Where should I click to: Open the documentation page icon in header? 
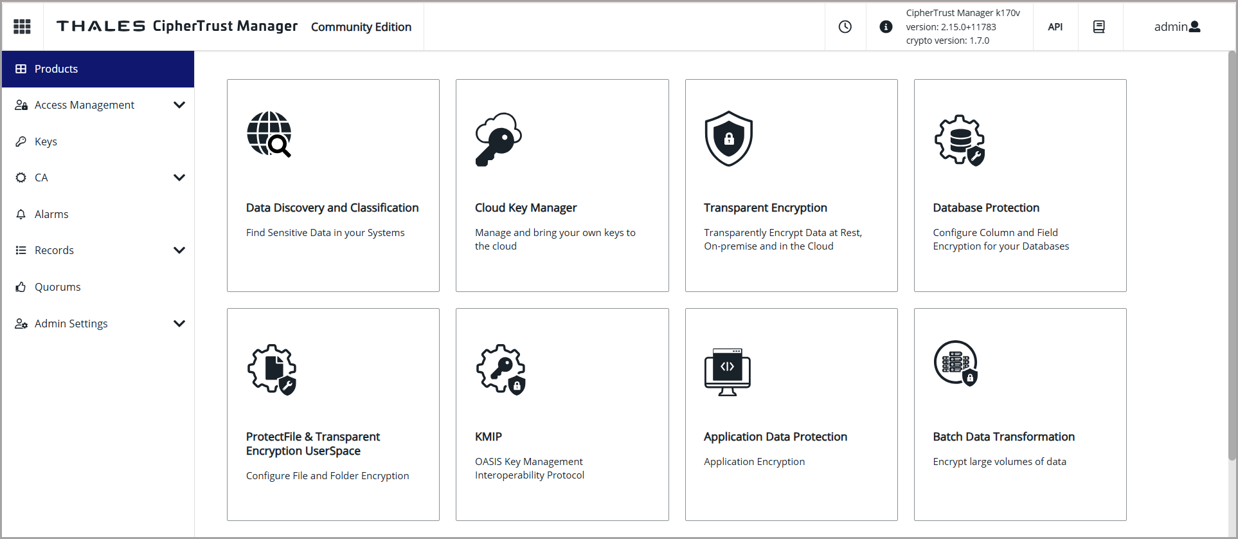[x=1099, y=26]
